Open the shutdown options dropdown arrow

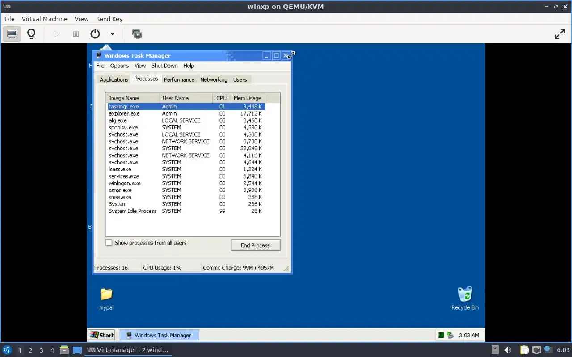(x=113, y=34)
